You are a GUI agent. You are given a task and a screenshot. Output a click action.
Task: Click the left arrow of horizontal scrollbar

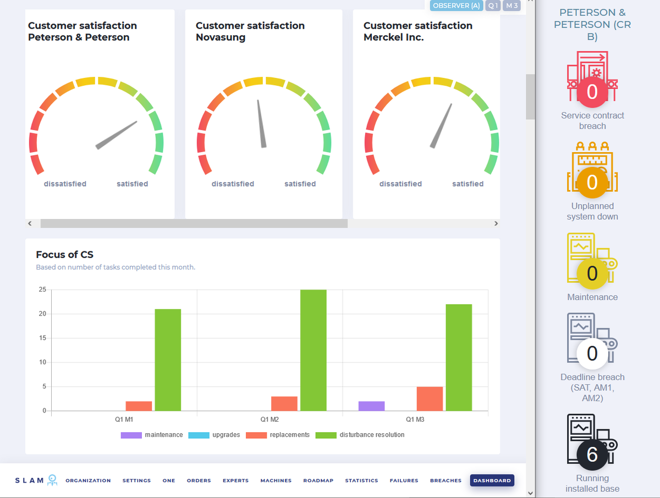[x=30, y=223]
